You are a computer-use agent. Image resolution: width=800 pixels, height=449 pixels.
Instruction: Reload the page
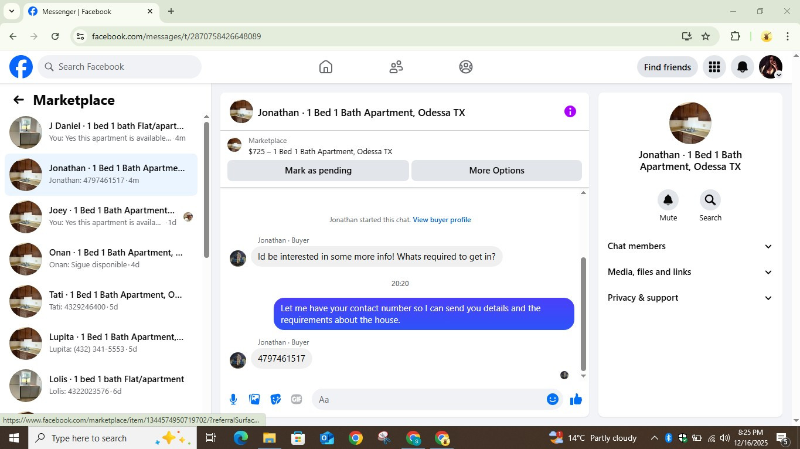(x=55, y=36)
